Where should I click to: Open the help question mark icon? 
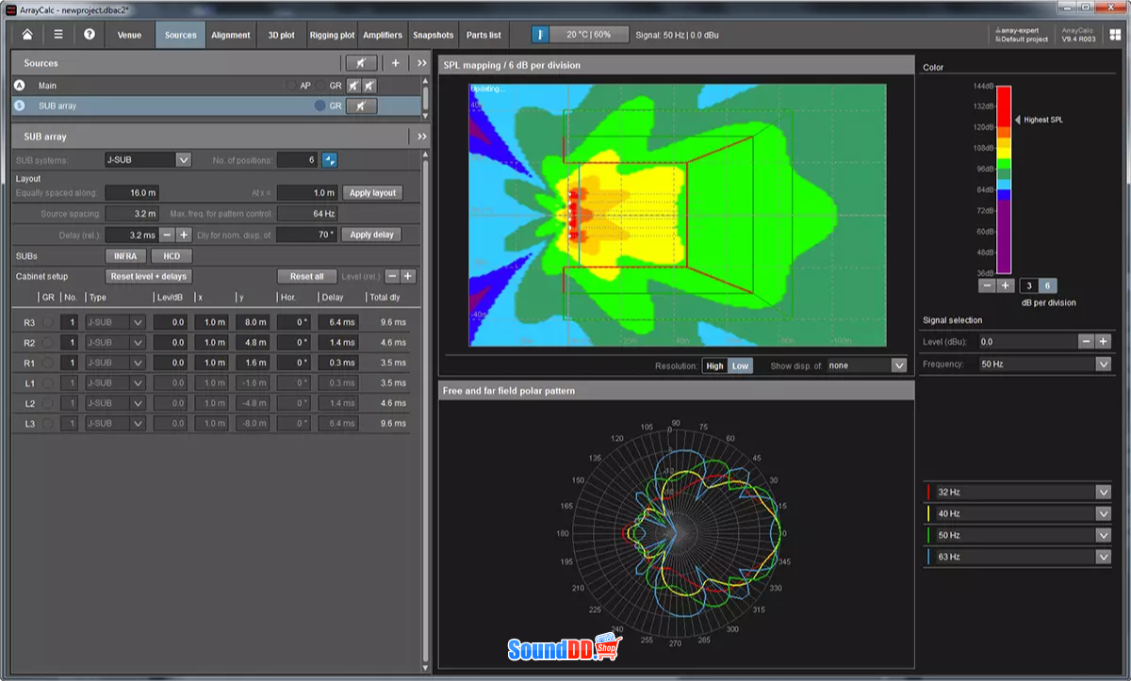90,35
